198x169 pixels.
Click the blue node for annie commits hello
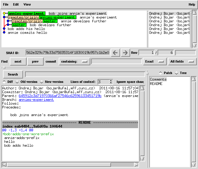pyautogui.click(x=4, y=33)
